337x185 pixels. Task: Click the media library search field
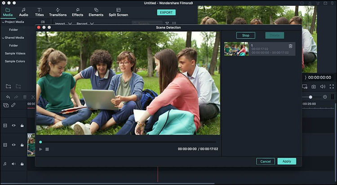[x=147, y=23]
